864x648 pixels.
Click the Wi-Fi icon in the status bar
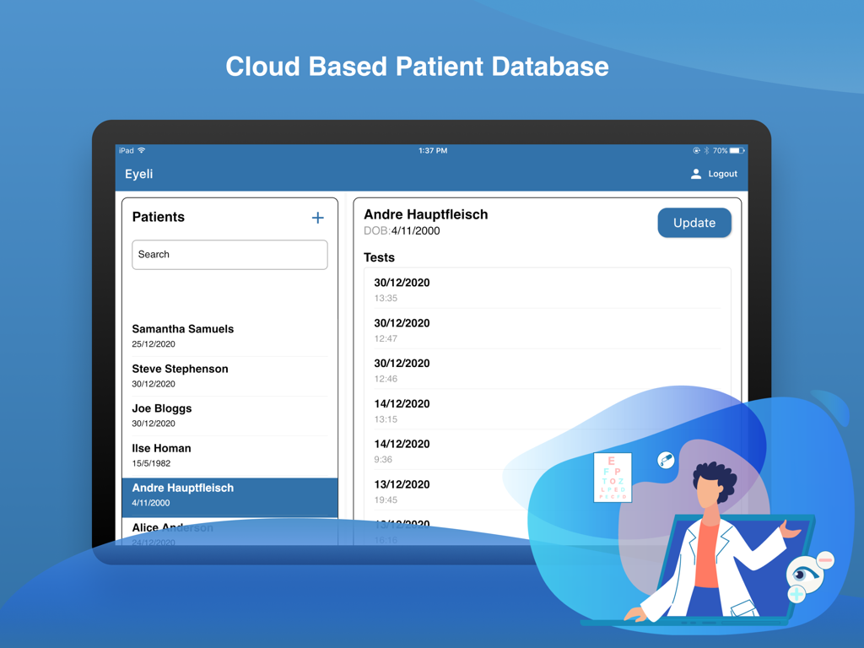coord(140,150)
